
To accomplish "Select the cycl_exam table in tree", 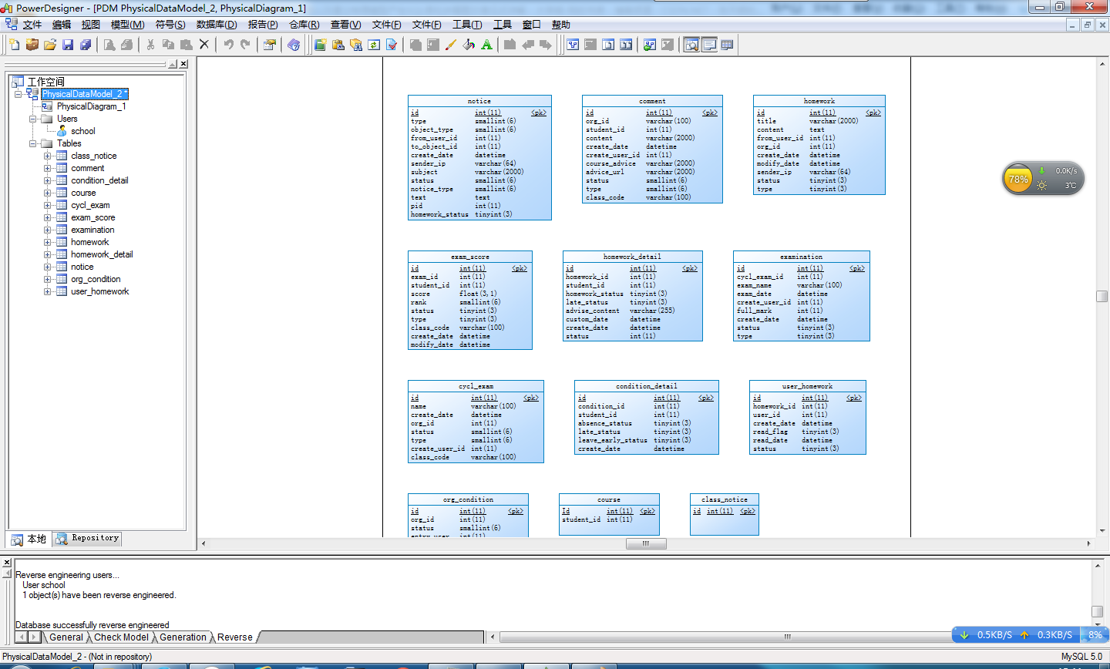I will tap(90, 205).
